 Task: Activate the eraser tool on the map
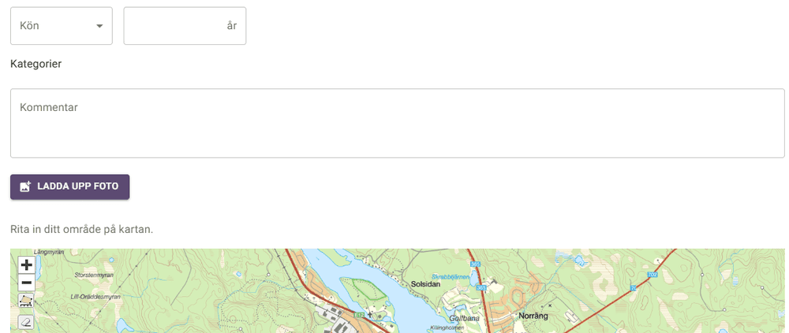(x=26, y=322)
